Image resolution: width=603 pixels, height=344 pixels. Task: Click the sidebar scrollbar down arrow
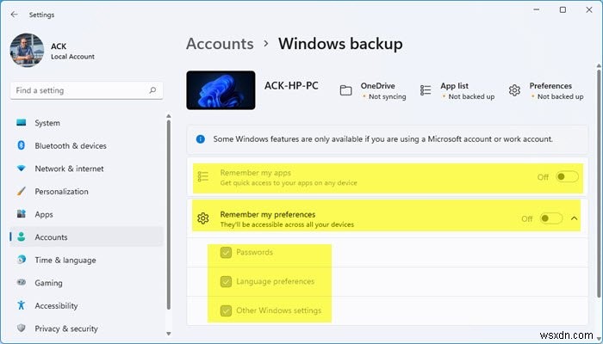(x=169, y=334)
